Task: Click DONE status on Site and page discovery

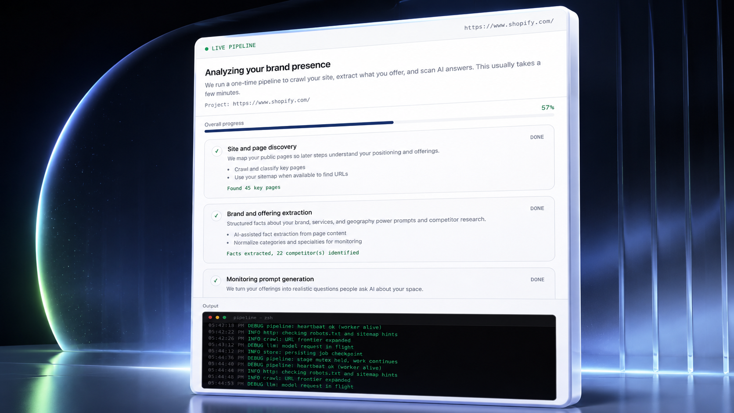Action: 537,137
